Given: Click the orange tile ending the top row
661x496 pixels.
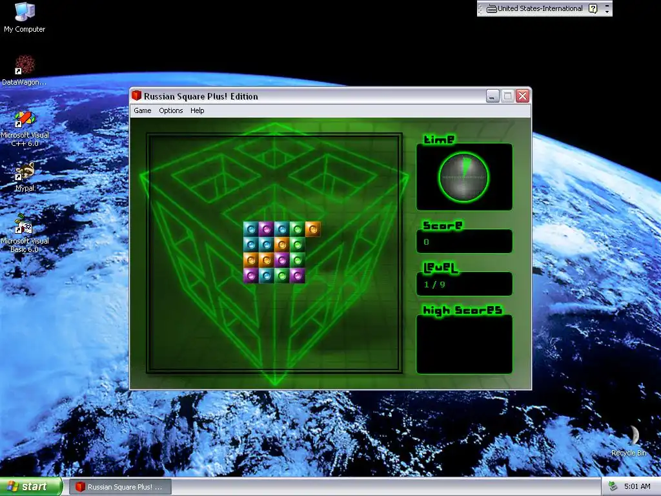Looking at the screenshot, I should [x=313, y=229].
